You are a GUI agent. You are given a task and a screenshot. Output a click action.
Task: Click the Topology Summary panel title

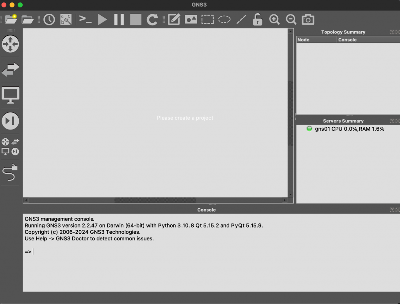point(343,32)
